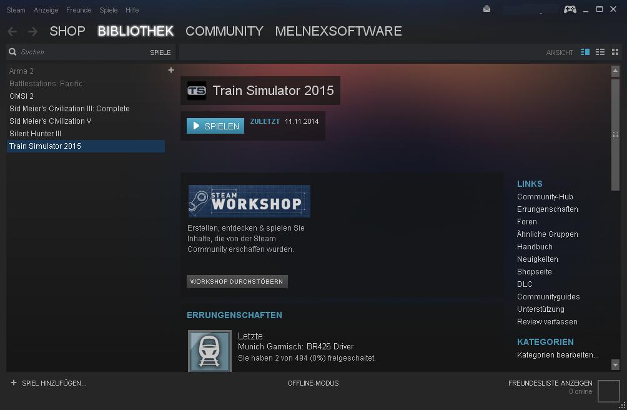Click the vertical scrollbar thumb

point(615,134)
